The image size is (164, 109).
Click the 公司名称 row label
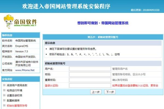point(7,63)
